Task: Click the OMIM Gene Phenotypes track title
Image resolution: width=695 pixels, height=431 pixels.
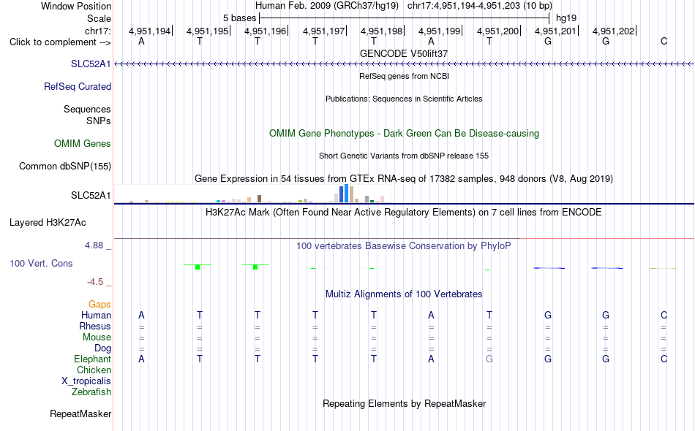Action: [x=404, y=133]
